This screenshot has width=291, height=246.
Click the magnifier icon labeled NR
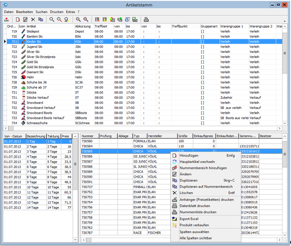(x=67, y=19)
